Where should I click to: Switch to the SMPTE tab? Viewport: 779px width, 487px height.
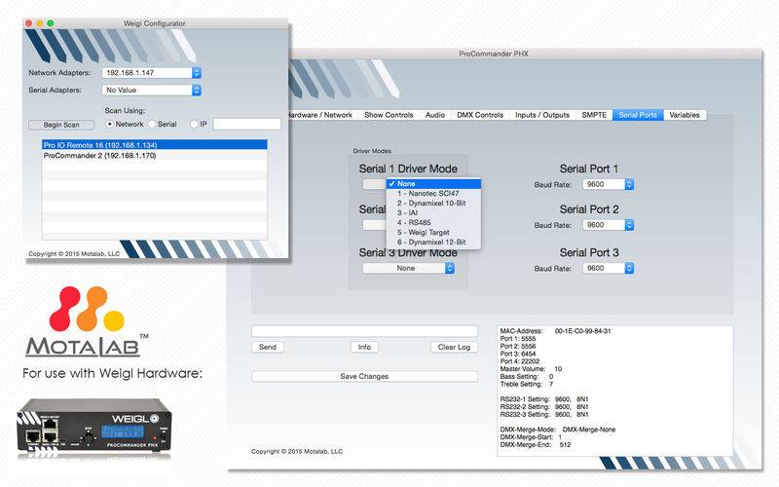coord(594,115)
